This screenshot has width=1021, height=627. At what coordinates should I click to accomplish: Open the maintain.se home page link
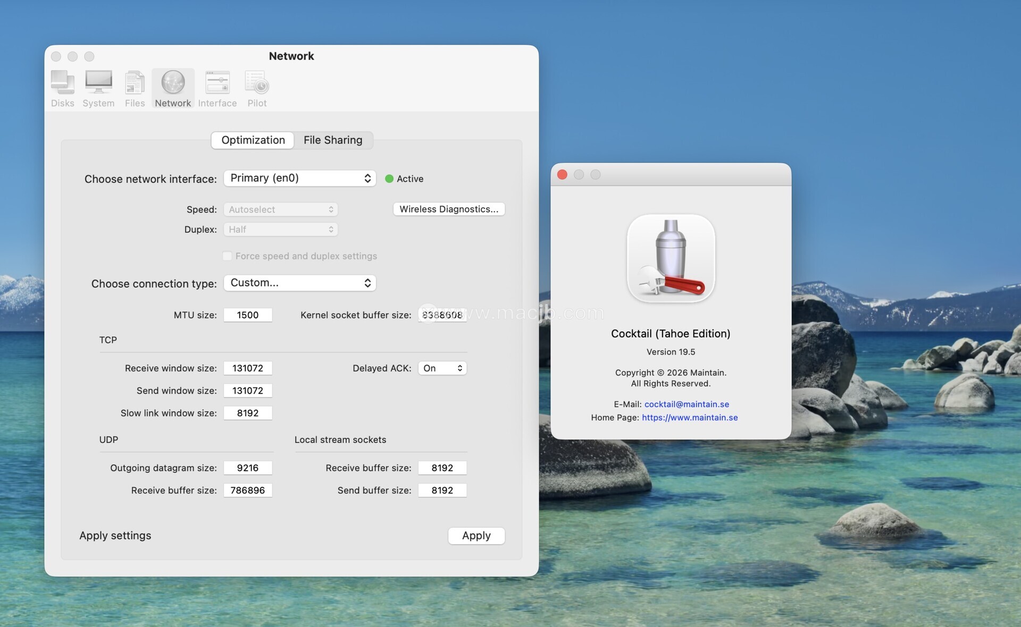coord(690,418)
